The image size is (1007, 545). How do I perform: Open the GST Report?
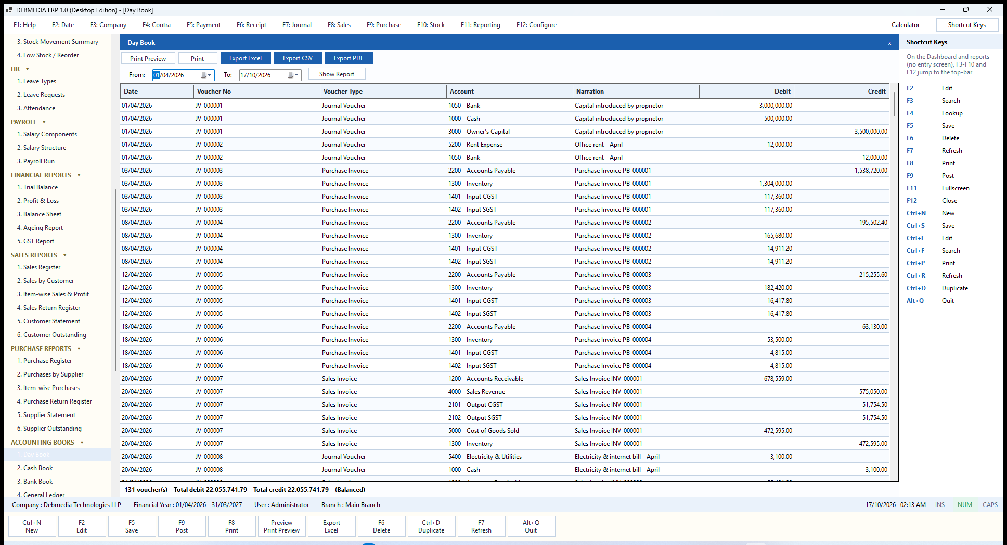coord(38,241)
